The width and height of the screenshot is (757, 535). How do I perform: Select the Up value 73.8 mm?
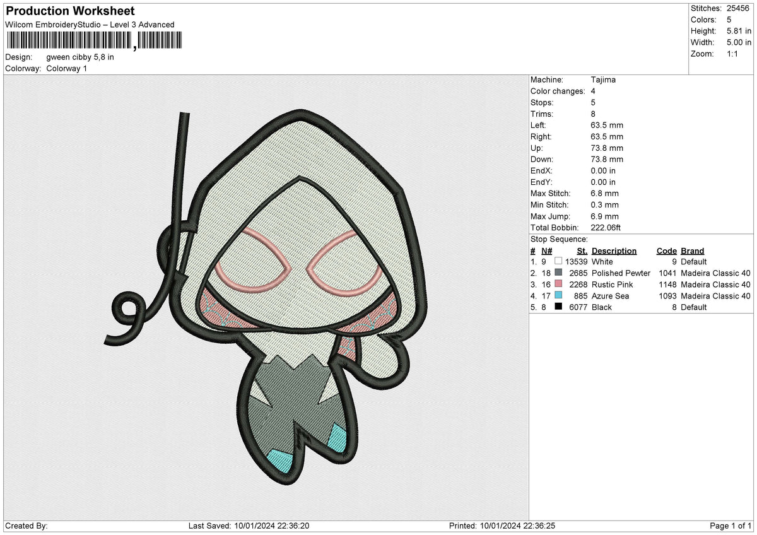pyautogui.click(x=607, y=148)
